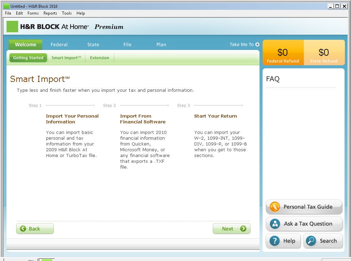
Task: Switch to the State tab
Action: [x=93, y=45]
